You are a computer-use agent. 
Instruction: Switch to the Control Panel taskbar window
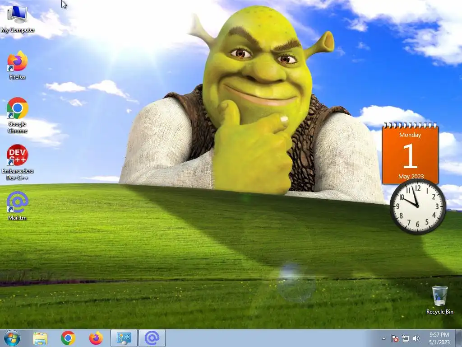click(x=124, y=338)
